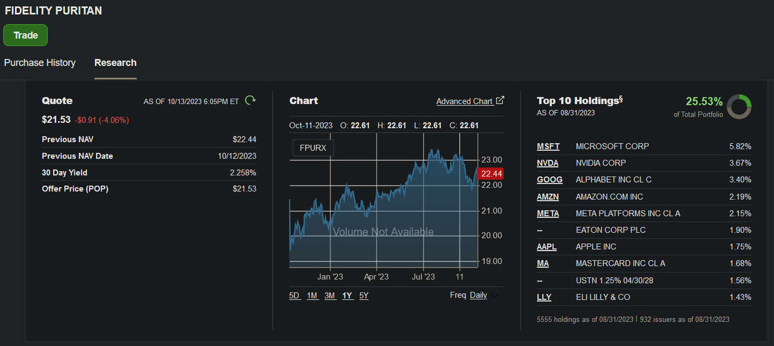Click EATON CORP PLC holding name

pos(611,230)
